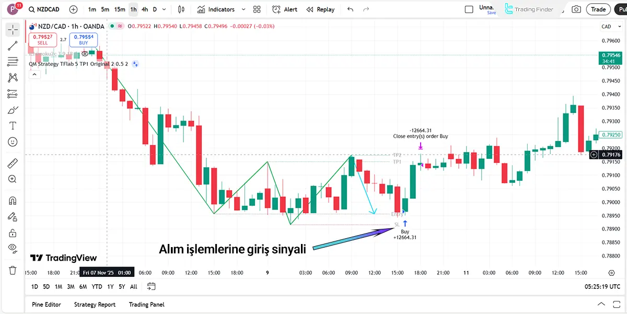Select the trend line drawing tool
This screenshot has height=314, width=627.
tap(13, 46)
